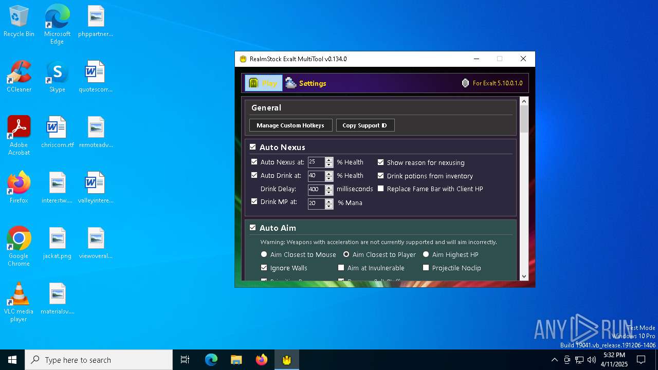
Task: Open the Windows Start menu
Action: pyautogui.click(x=12, y=360)
